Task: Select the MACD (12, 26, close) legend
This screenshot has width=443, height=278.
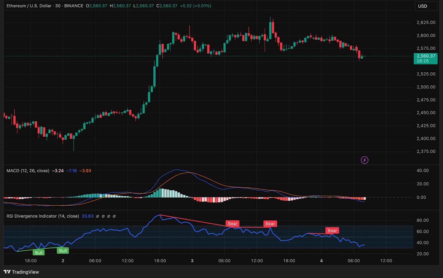Action: tap(28, 171)
